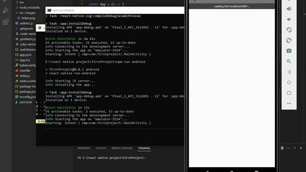Tap the emulator toolbar Overview square
This screenshot has width=306, height=172.
tap(289, 93)
